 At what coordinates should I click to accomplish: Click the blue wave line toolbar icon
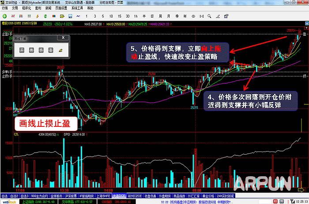(x=78, y=16)
